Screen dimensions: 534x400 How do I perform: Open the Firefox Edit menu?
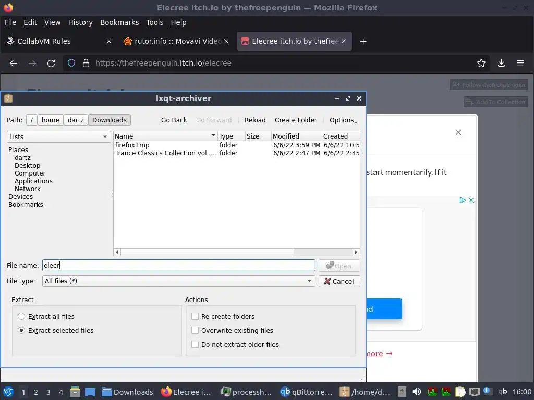[30, 22]
